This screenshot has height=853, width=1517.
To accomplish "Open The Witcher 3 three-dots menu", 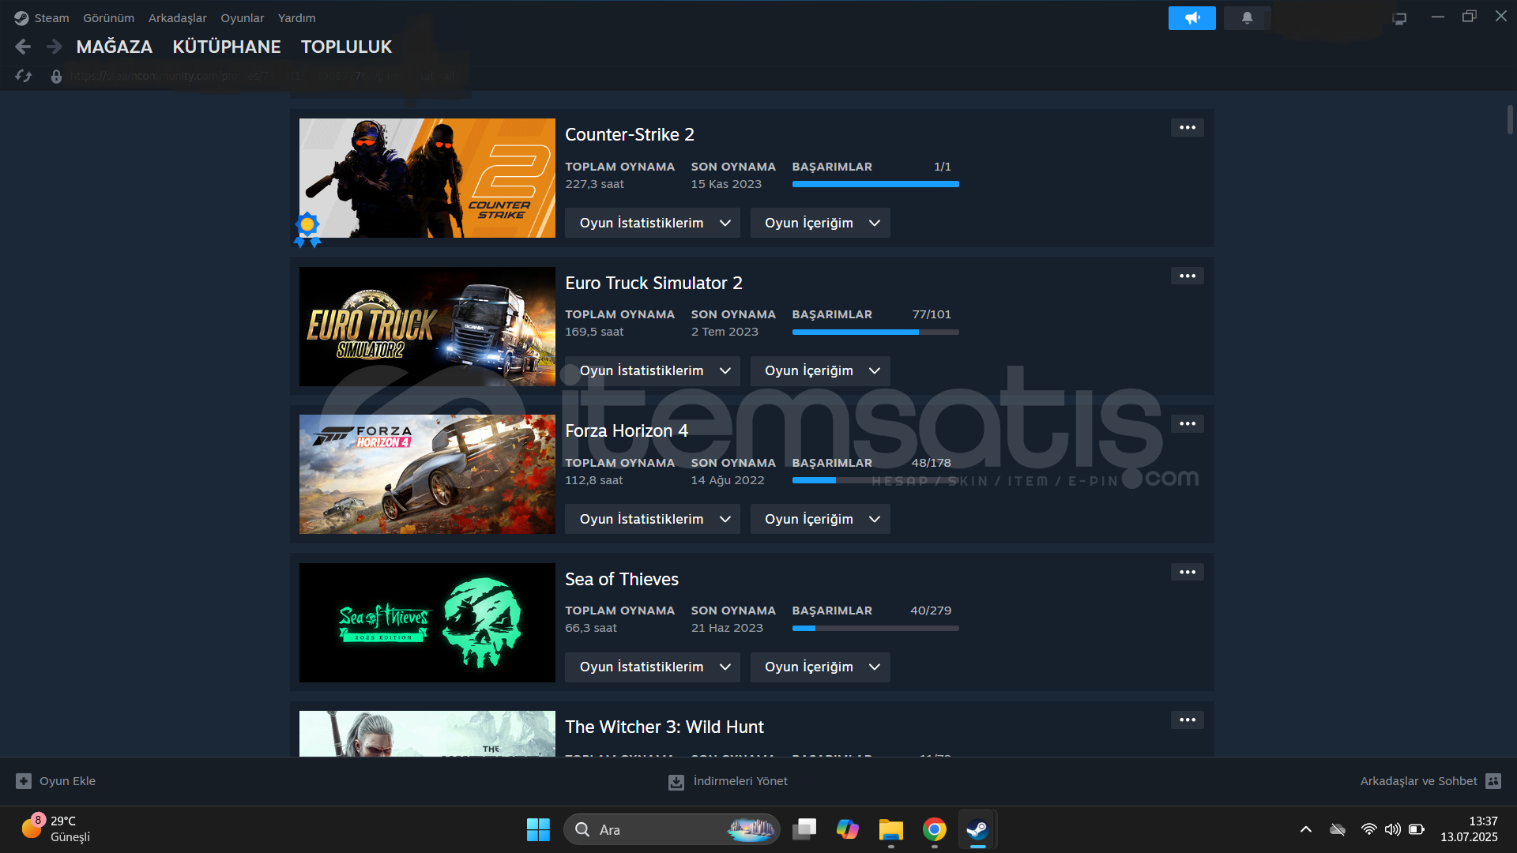I will point(1187,720).
